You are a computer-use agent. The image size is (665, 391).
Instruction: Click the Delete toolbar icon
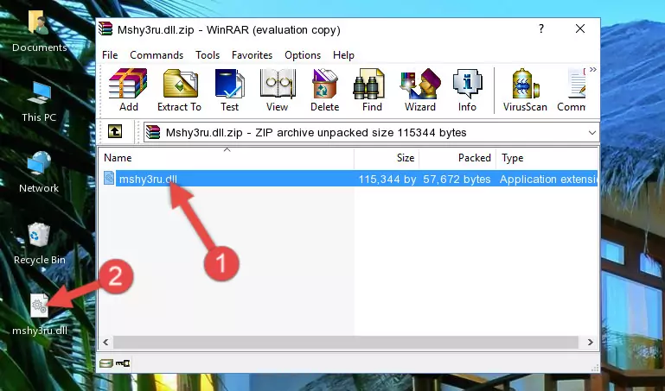point(324,90)
